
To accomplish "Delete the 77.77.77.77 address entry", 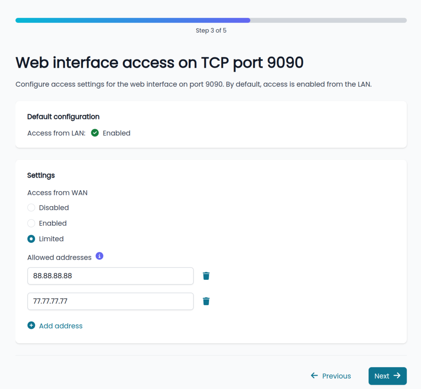I will pos(206,301).
